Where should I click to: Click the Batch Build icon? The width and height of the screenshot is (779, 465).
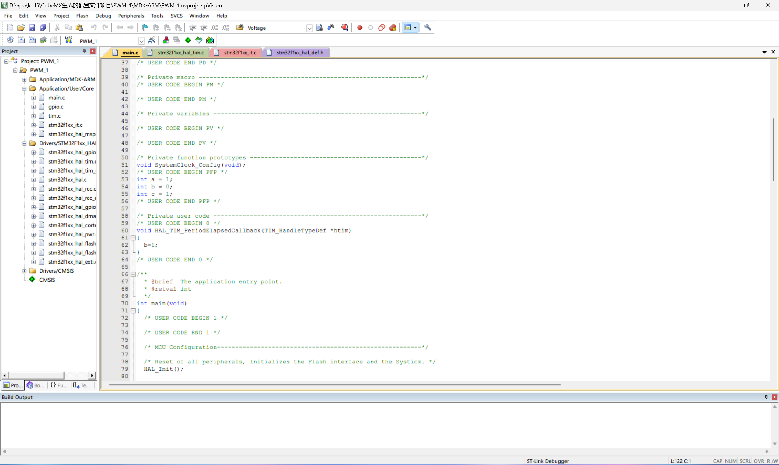(x=43, y=40)
